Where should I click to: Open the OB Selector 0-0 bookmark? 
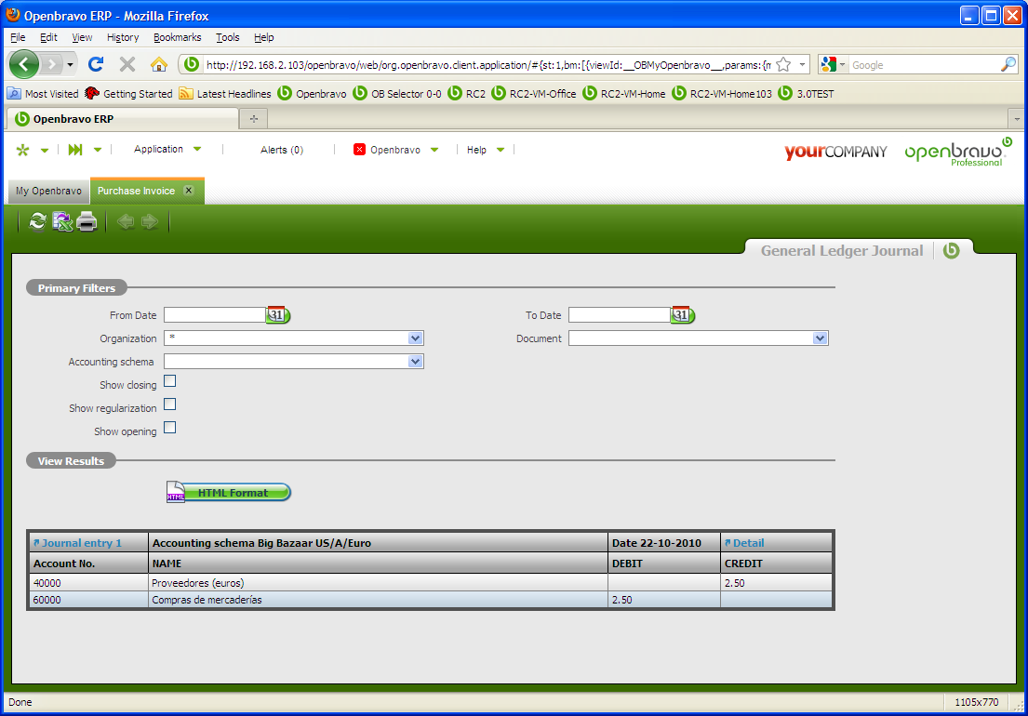coord(397,94)
